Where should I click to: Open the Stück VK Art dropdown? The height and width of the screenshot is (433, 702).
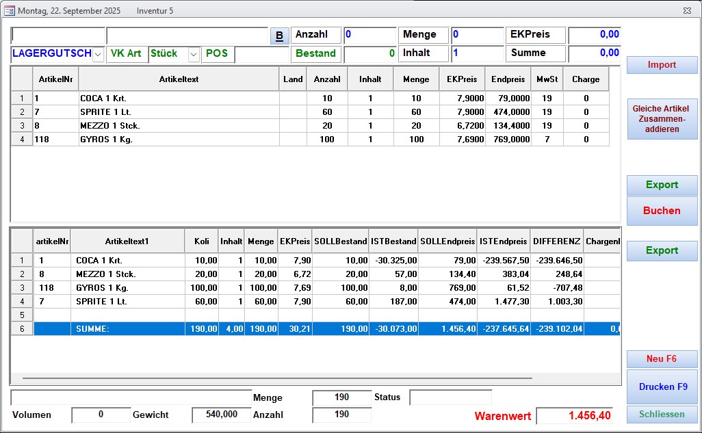194,54
